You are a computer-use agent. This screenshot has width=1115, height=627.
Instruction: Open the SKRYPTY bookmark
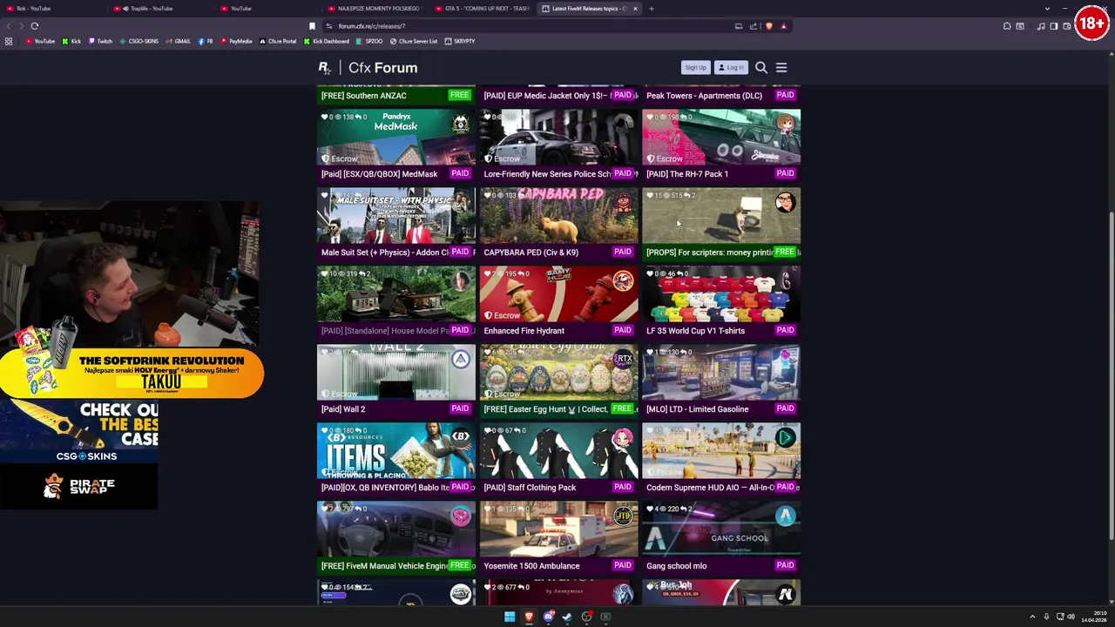point(459,41)
